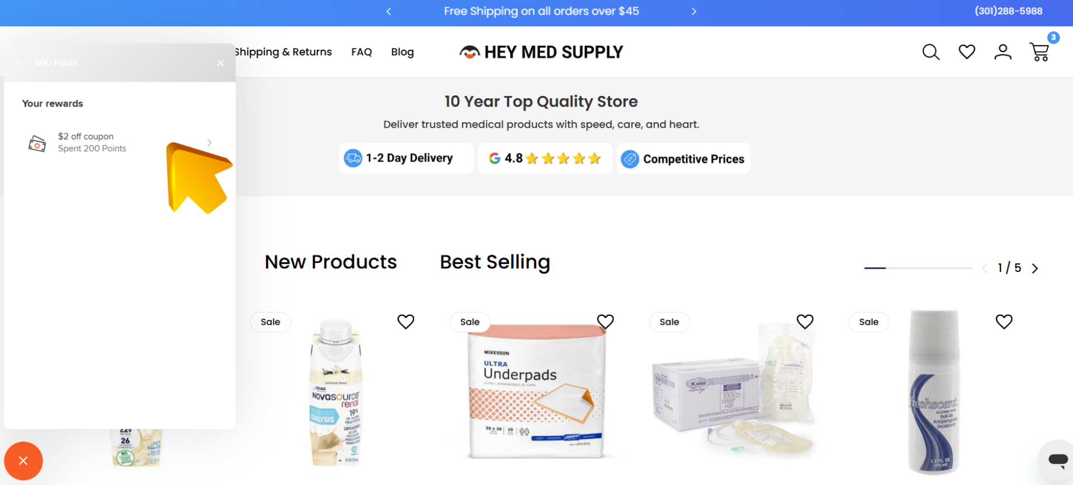Show next product carousel page
This screenshot has height=485, width=1073.
(x=1035, y=268)
